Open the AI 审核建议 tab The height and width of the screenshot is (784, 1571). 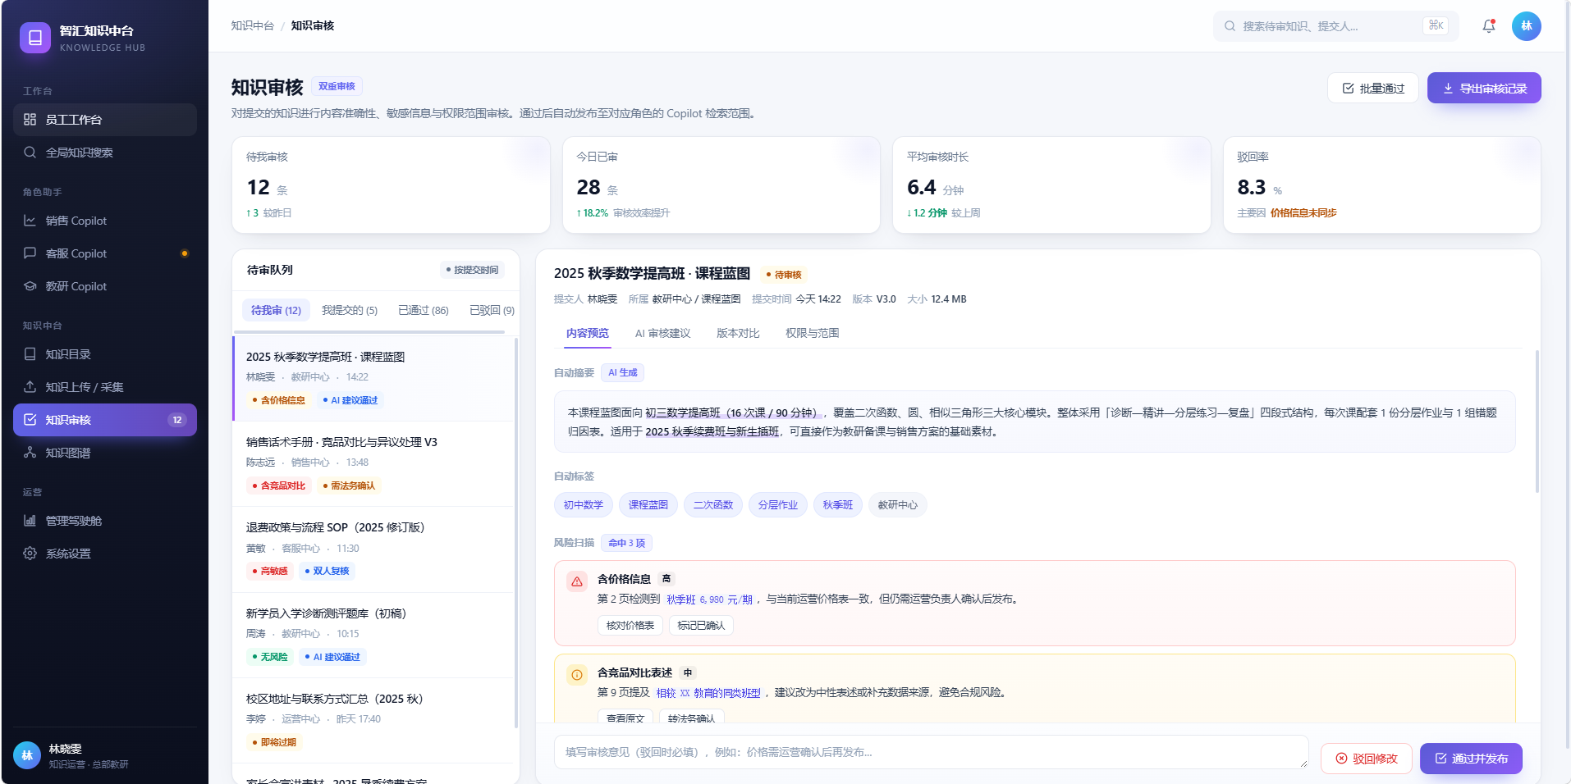pos(663,333)
